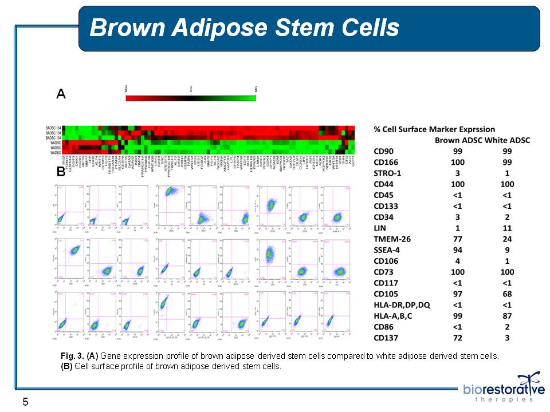Select the CD117 row label
This screenshot has width=550, height=412.
[x=386, y=283]
